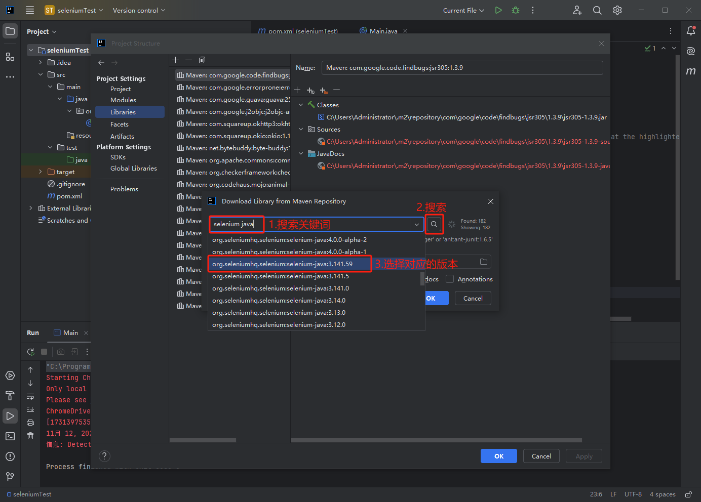Screen dimensions: 701x502
Task: Open the add collaborator icon
Action: [577, 10]
